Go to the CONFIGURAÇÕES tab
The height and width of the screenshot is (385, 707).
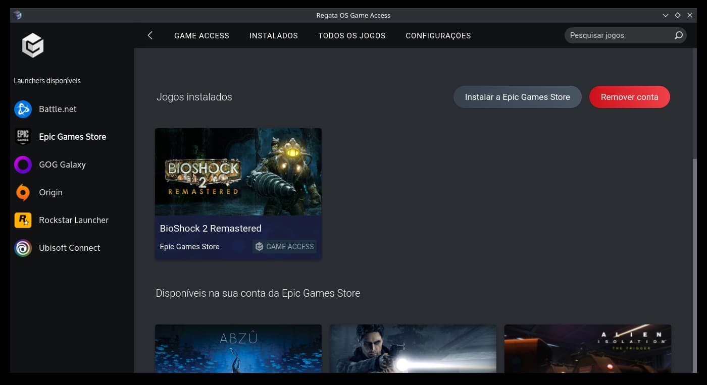(438, 36)
